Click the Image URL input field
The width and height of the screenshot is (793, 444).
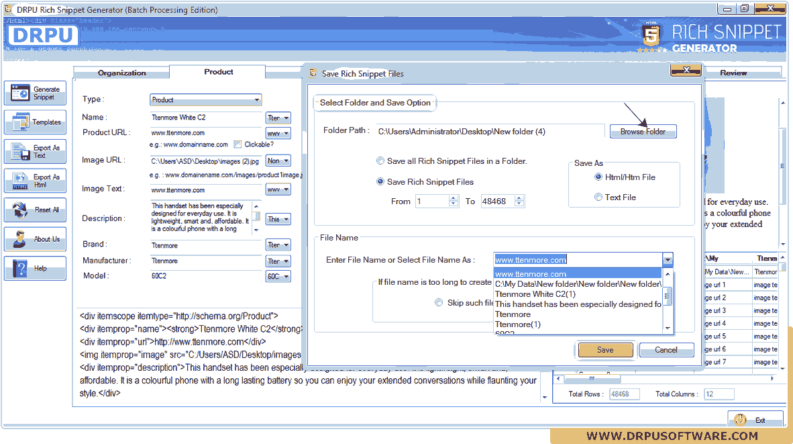pyautogui.click(x=206, y=161)
